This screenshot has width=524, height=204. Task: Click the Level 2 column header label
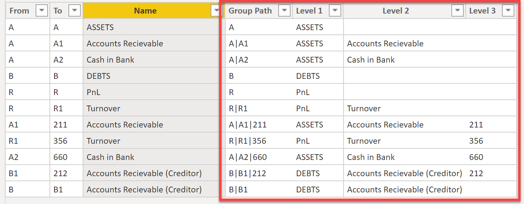pos(396,11)
